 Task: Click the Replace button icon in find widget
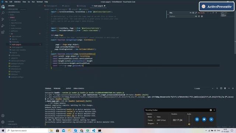[199, 16]
